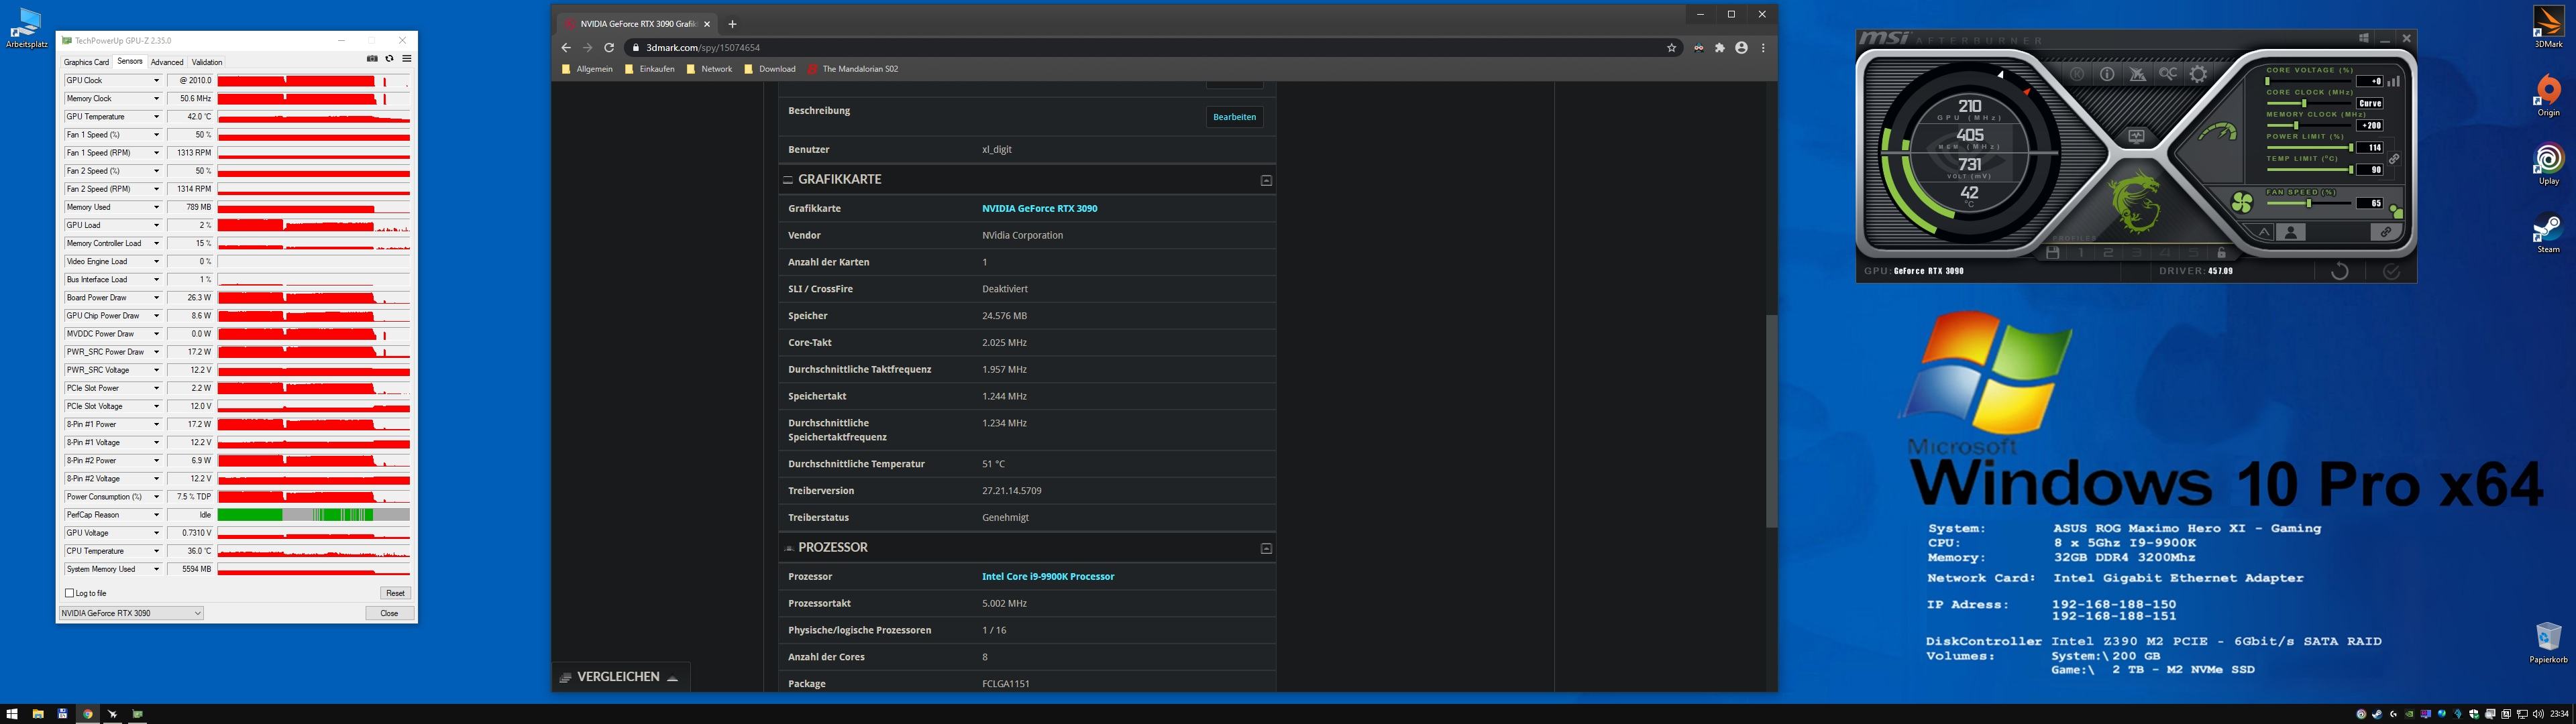
Task: Collapse the GRAFIKKARTE section
Action: click(x=1266, y=180)
